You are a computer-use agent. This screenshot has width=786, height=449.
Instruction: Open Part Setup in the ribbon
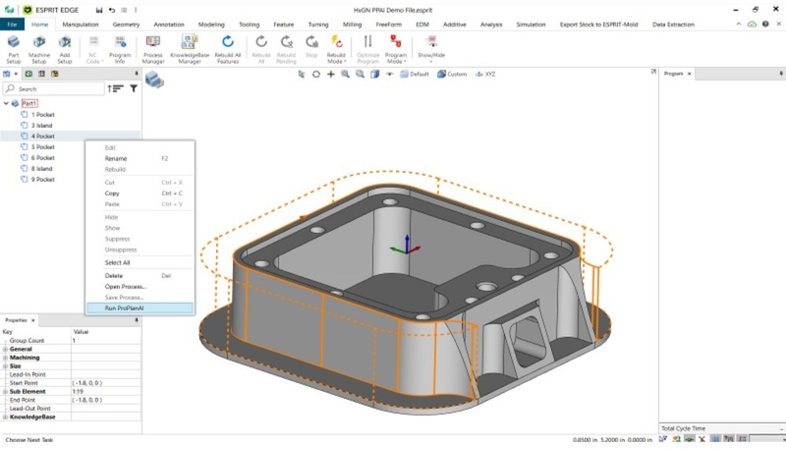pos(14,49)
